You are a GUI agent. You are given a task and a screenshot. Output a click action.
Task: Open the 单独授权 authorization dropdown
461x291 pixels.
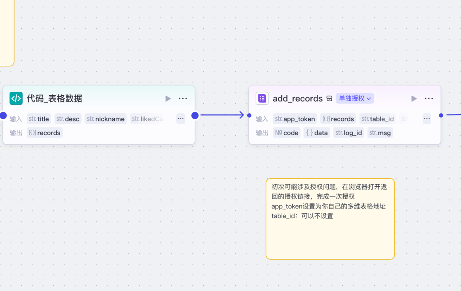(355, 98)
